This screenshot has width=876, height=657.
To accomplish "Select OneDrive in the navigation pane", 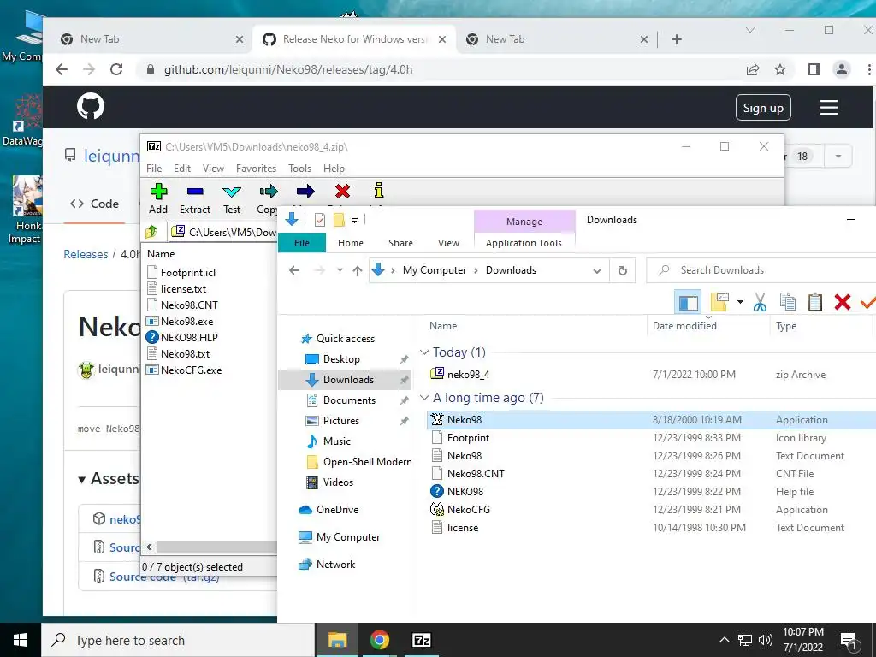I will coord(337,510).
